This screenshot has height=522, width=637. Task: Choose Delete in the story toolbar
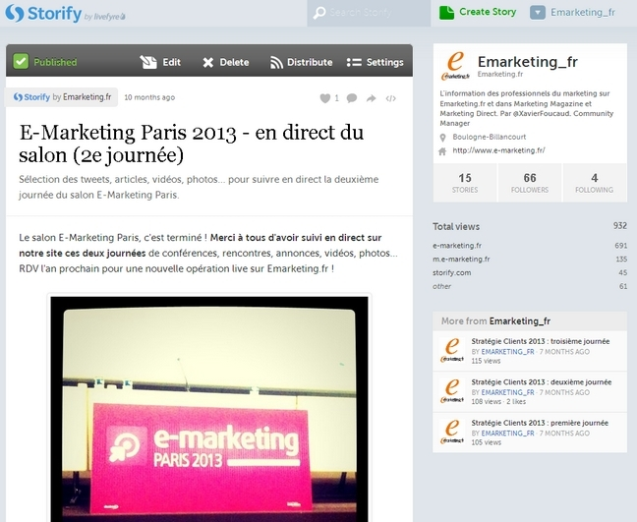point(234,62)
